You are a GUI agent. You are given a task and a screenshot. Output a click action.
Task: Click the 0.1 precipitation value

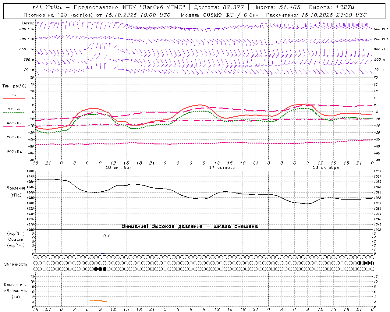click(106, 236)
